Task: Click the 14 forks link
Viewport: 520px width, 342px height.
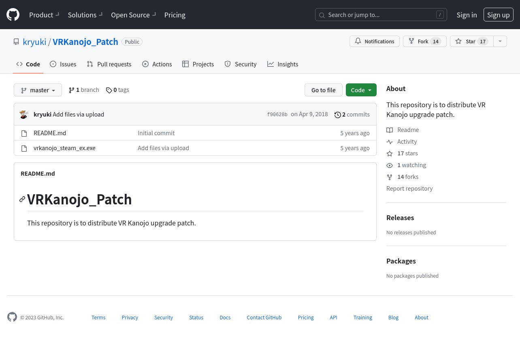Action: coord(403,176)
